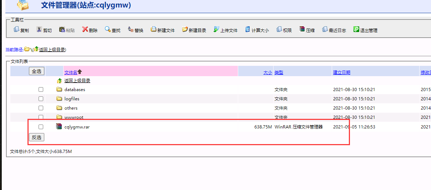Click the Copy (复制) toolbar icon
The width and height of the screenshot is (431, 190).
coord(16,30)
